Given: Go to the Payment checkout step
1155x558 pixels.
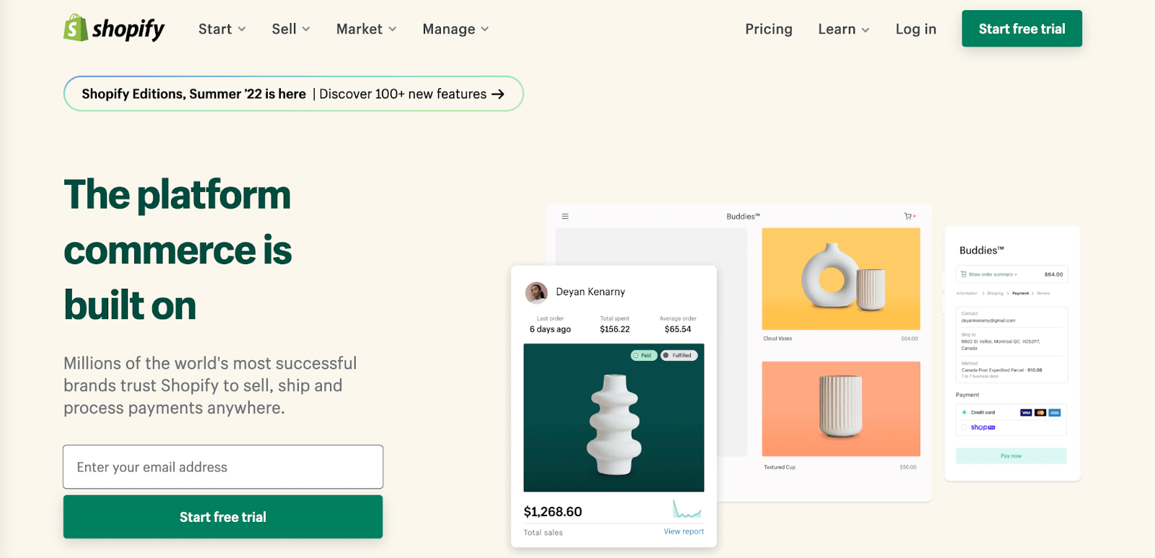Looking at the screenshot, I should tap(1020, 293).
